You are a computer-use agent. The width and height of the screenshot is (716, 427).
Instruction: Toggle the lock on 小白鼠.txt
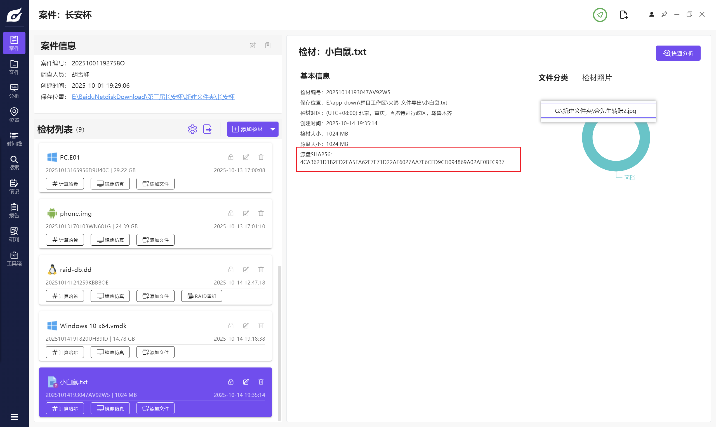tap(231, 382)
